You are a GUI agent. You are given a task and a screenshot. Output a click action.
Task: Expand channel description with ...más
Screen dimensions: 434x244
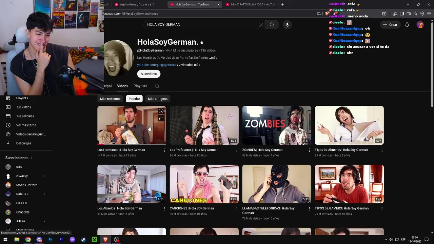tap(213, 58)
